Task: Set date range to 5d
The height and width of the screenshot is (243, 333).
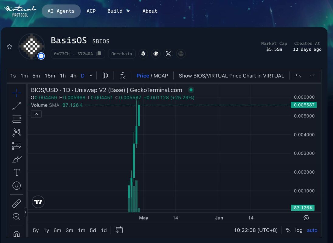Action: tap(93, 230)
